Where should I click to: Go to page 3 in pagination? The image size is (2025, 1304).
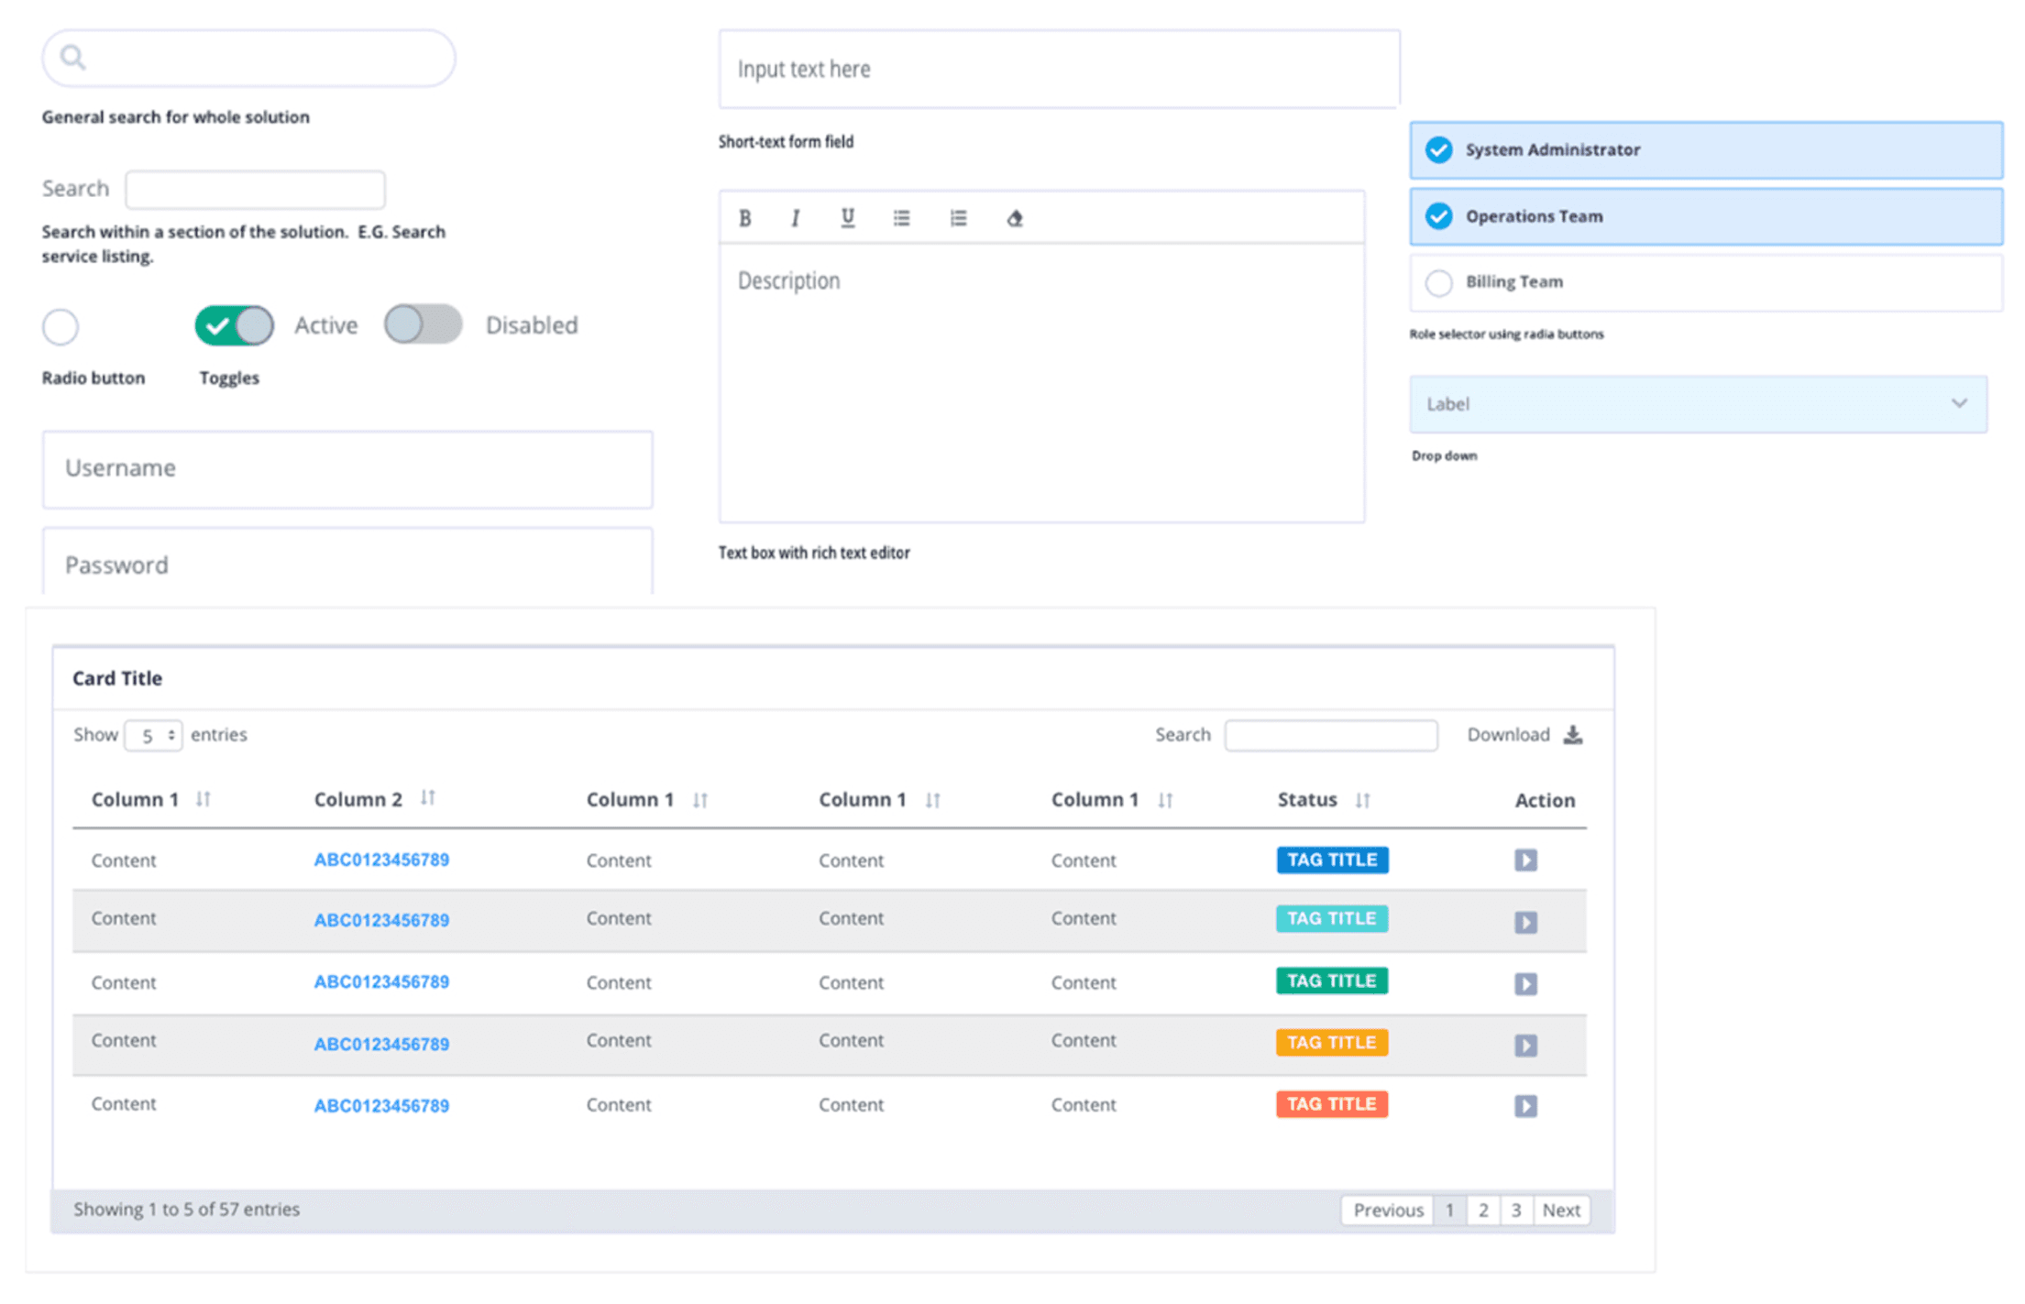coord(1515,1210)
